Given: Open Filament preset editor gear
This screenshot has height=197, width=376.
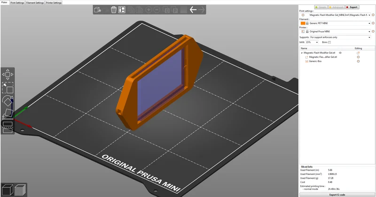Looking at the screenshot, I should pyautogui.click(x=373, y=23).
